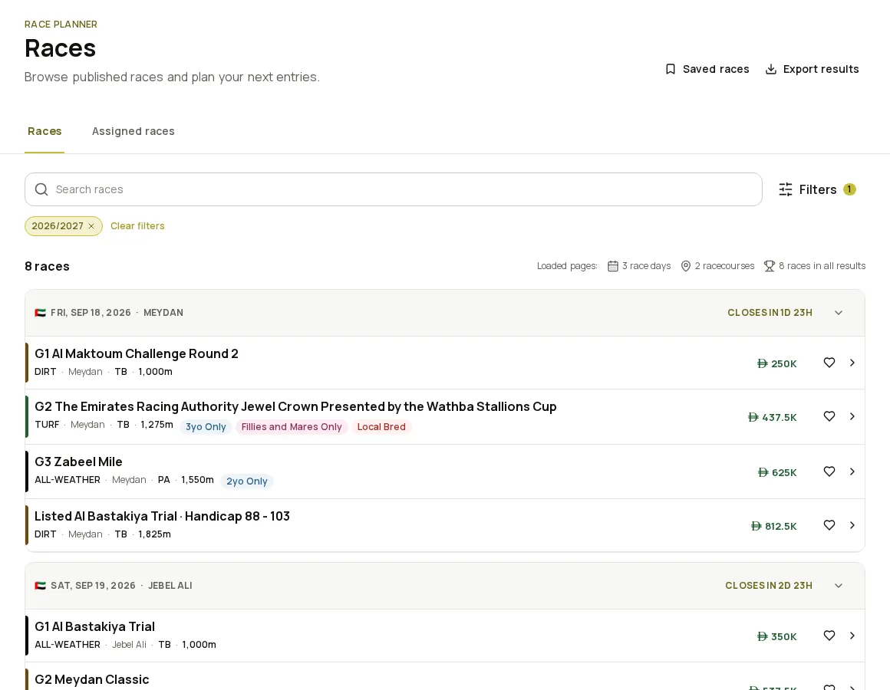
Task: Click the UAE flag on Fri Sep 18 header
Action: 41,313
